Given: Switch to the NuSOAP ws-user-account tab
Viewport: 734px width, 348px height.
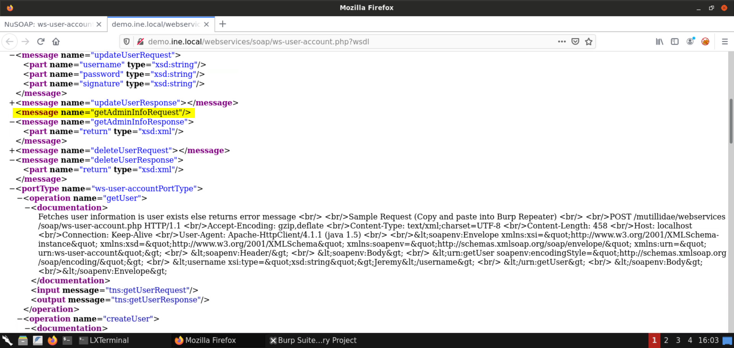Looking at the screenshot, I should pyautogui.click(x=48, y=24).
